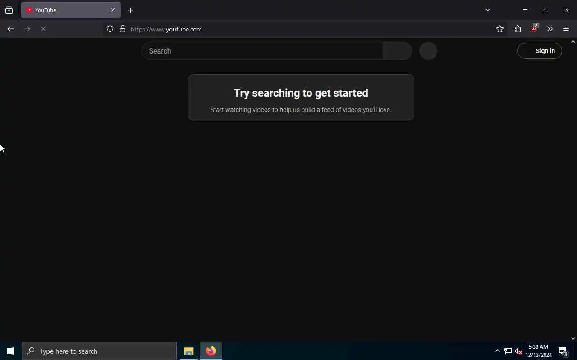
Task: Open Firefox application hamburger menu
Action: pos(566,29)
